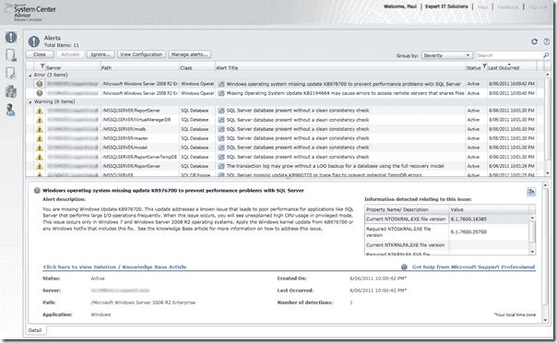Select the /MSSQLSERVER/master path cell

[140, 138]
